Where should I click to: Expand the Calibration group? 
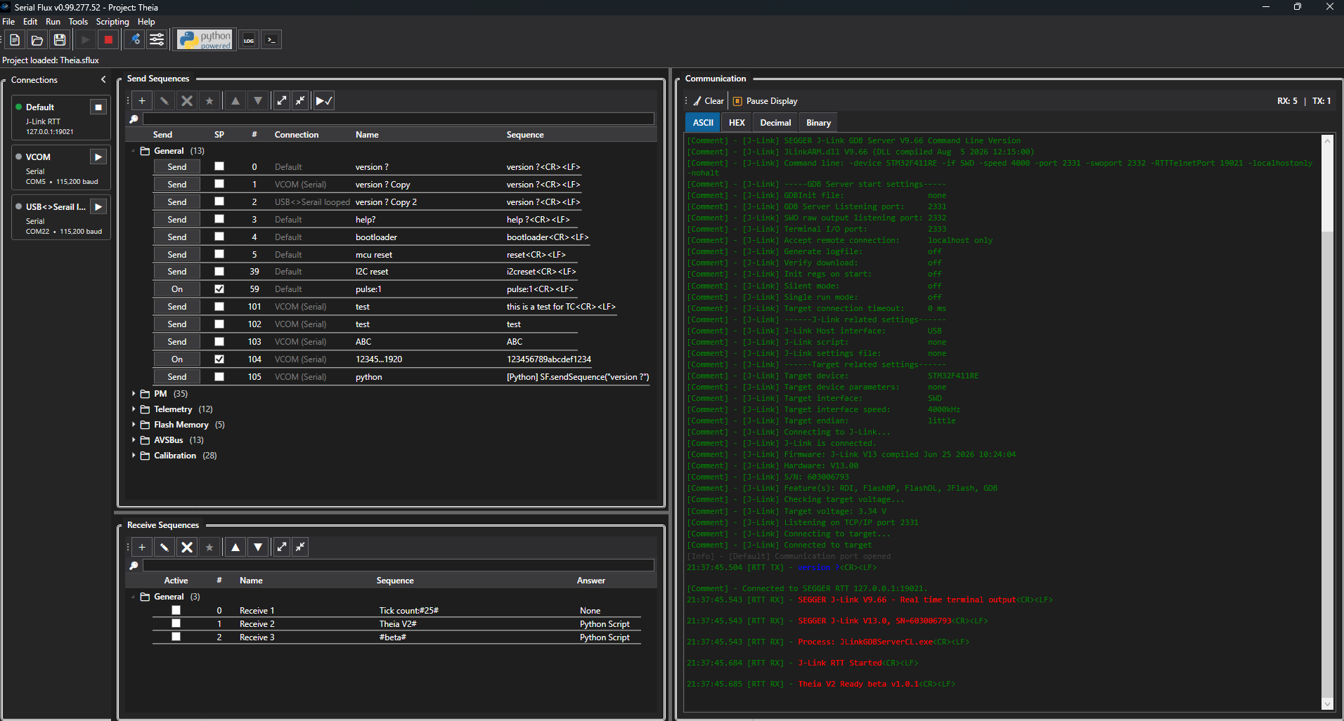(134, 456)
